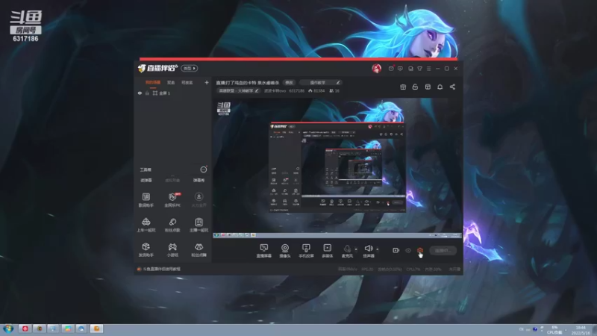Open the hamburger menu in title bar
The width and height of the screenshot is (597, 336).
(x=428, y=69)
